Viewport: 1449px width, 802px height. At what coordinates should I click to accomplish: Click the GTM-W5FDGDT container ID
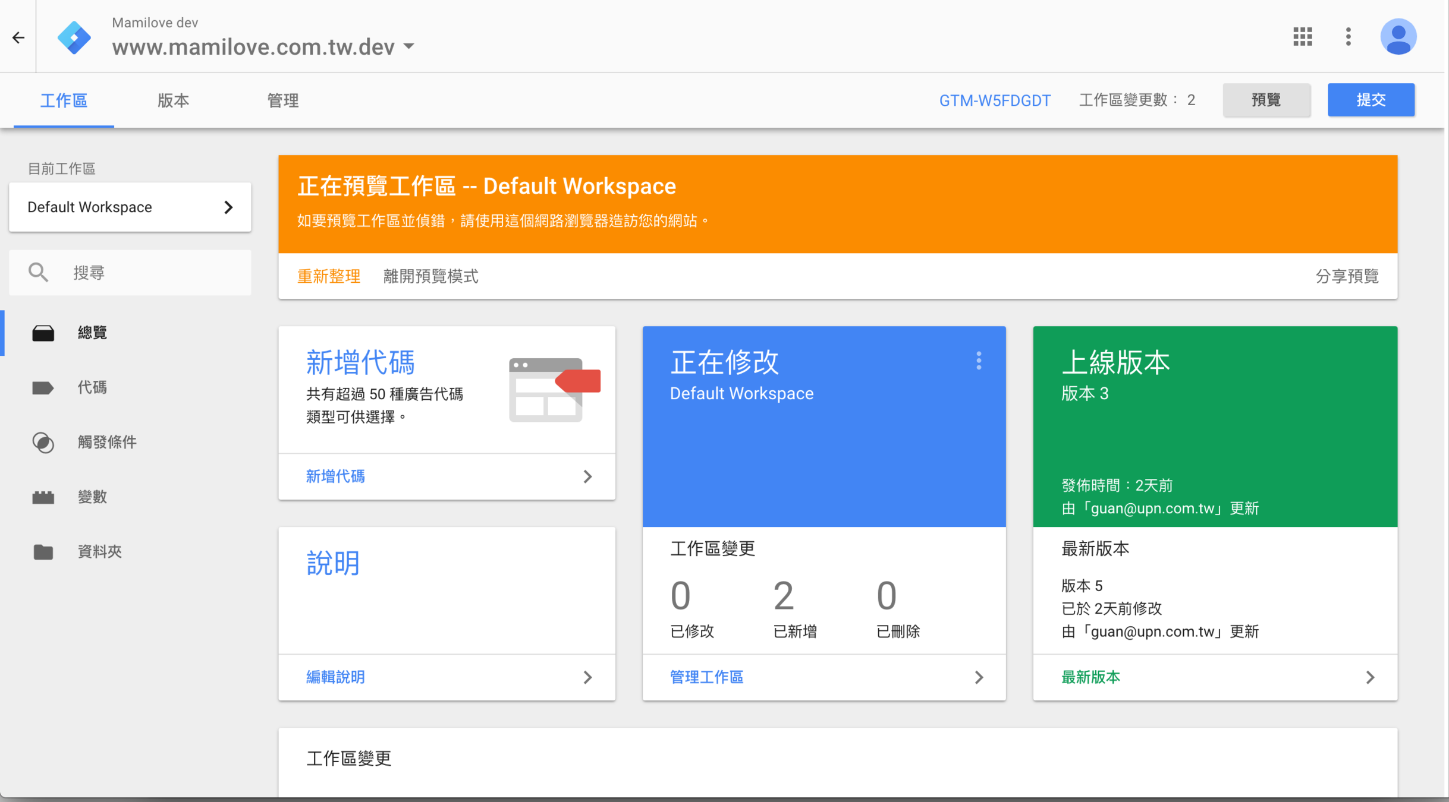pyautogui.click(x=995, y=100)
